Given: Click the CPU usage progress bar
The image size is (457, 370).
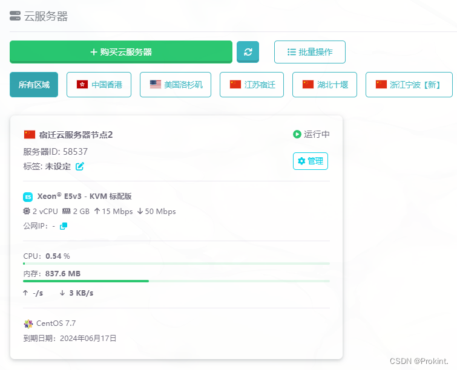Looking at the screenshot, I should point(176,264).
